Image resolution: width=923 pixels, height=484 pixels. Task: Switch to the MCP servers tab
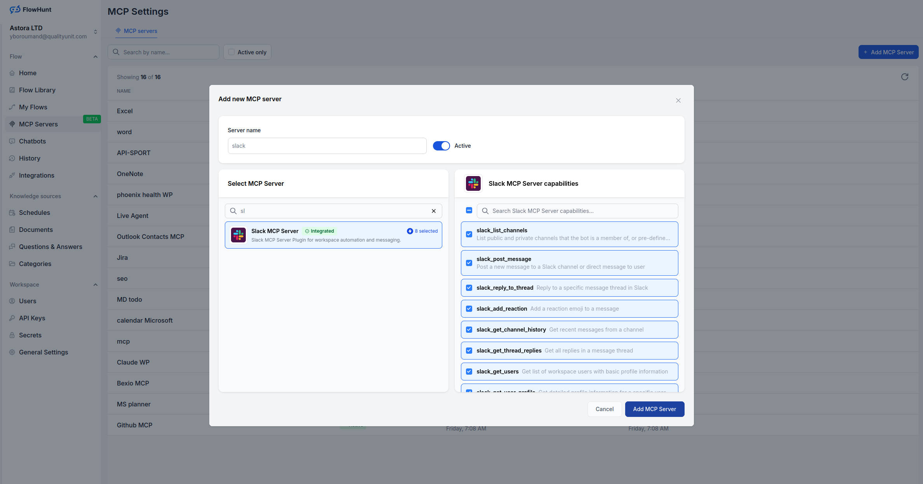[136, 31]
